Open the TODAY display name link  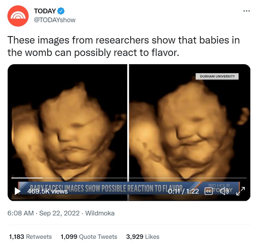point(45,11)
